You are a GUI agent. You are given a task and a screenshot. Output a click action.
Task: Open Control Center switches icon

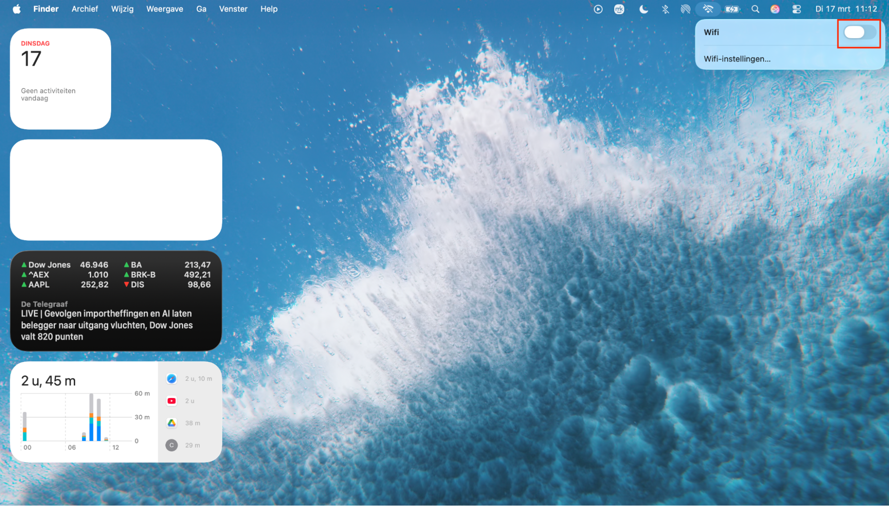click(x=796, y=9)
